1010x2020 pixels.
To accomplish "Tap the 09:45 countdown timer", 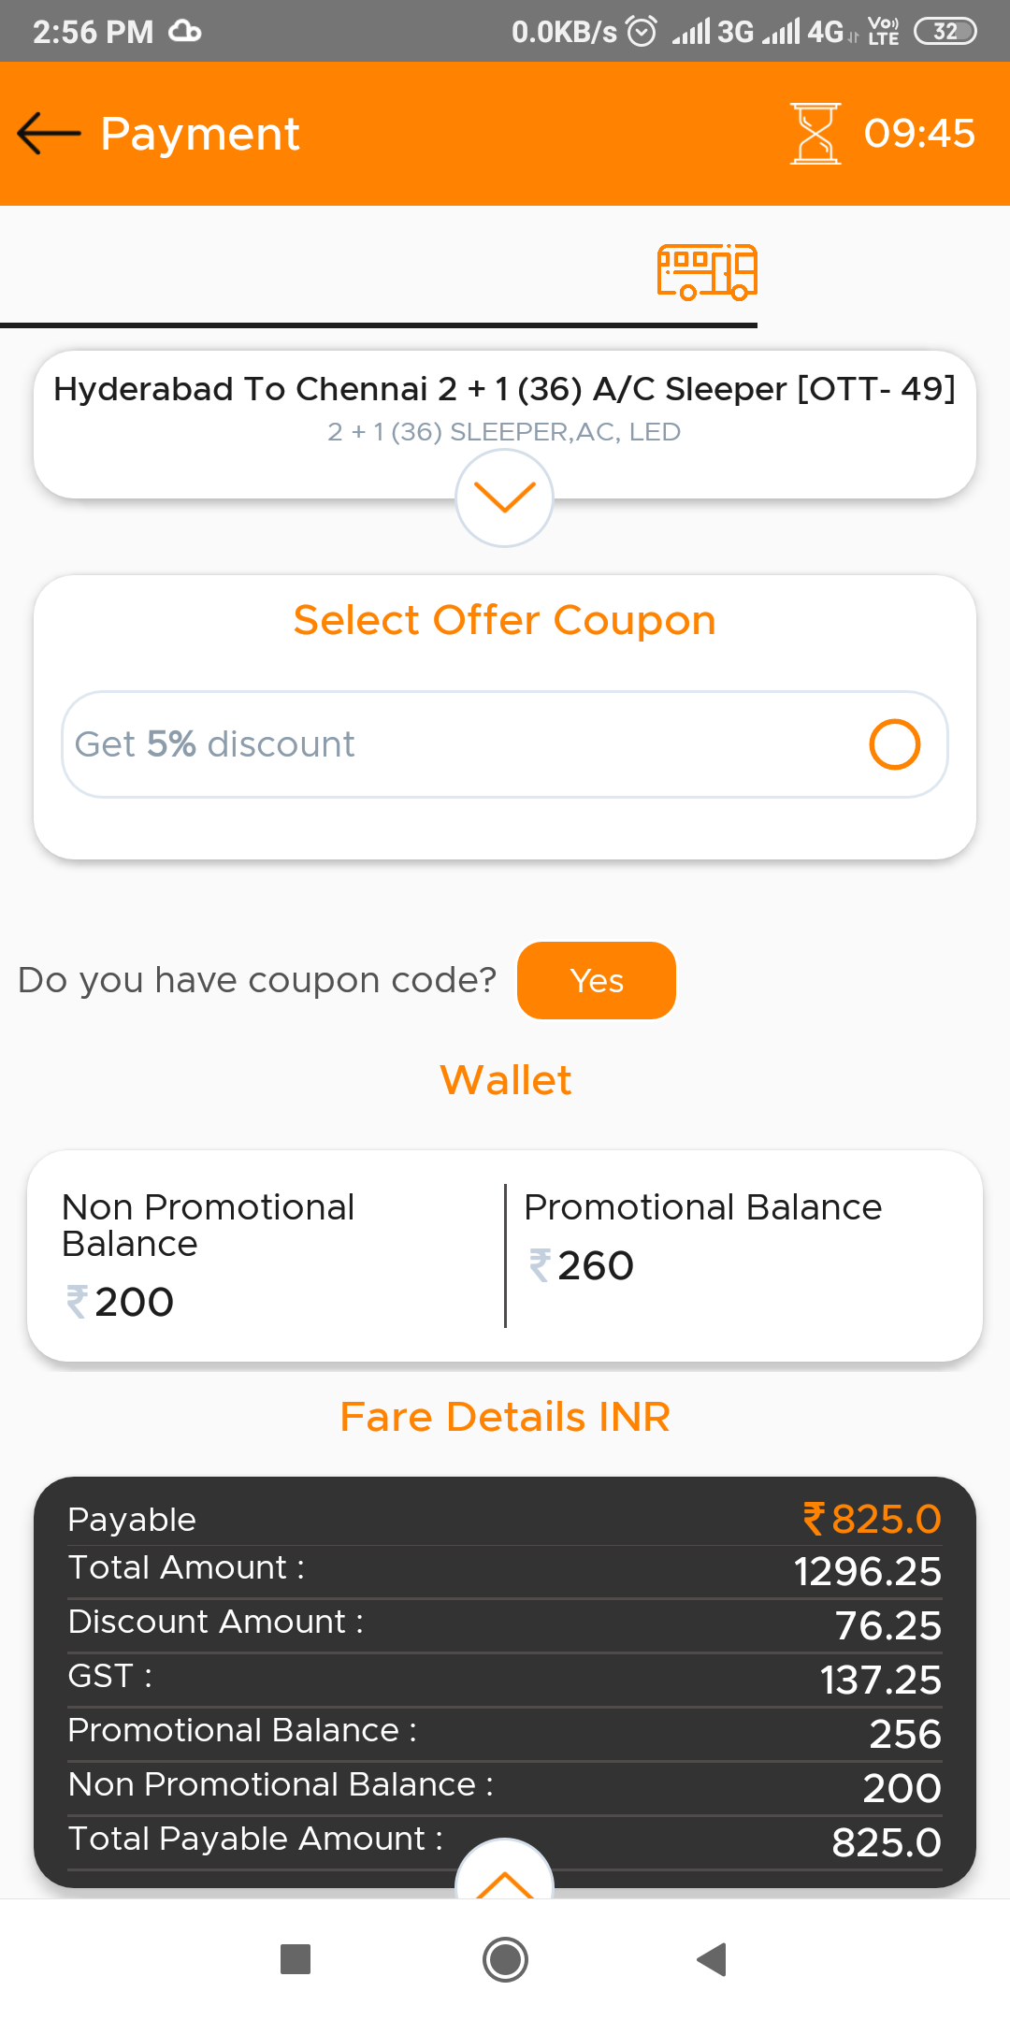I will click(x=919, y=134).
